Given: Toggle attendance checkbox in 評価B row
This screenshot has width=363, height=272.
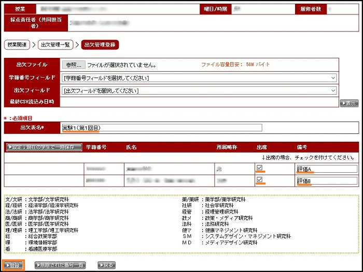Looking at the screenshot, I should click(260, 180).
